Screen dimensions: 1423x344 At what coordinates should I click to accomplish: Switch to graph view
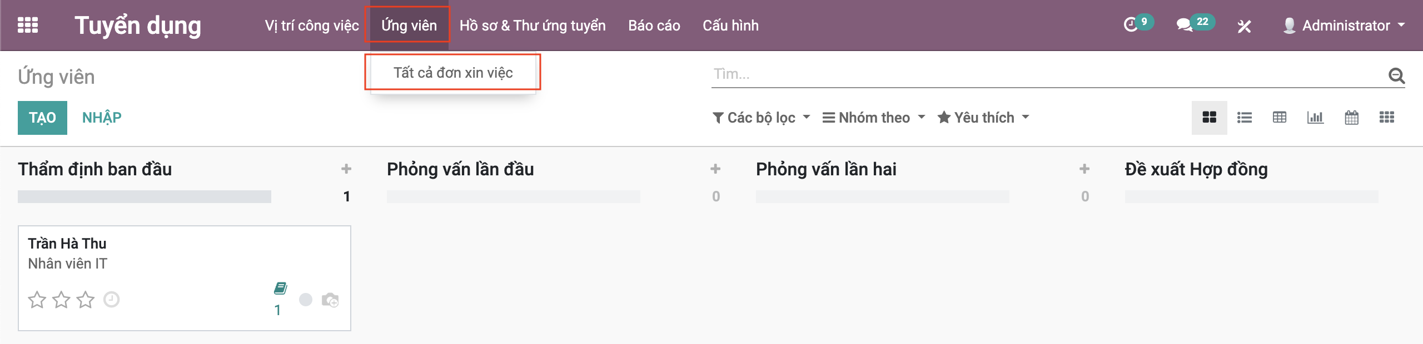tap(1315, 118)
